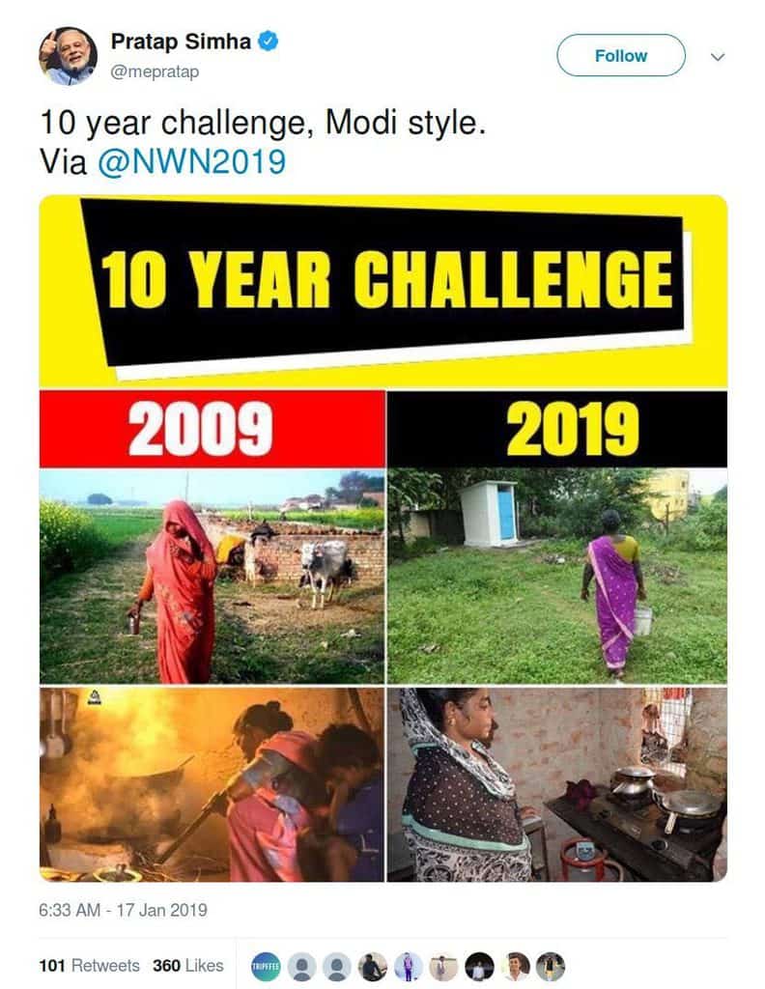
Task: Open the last liker avatar in row
Action: 551,966
